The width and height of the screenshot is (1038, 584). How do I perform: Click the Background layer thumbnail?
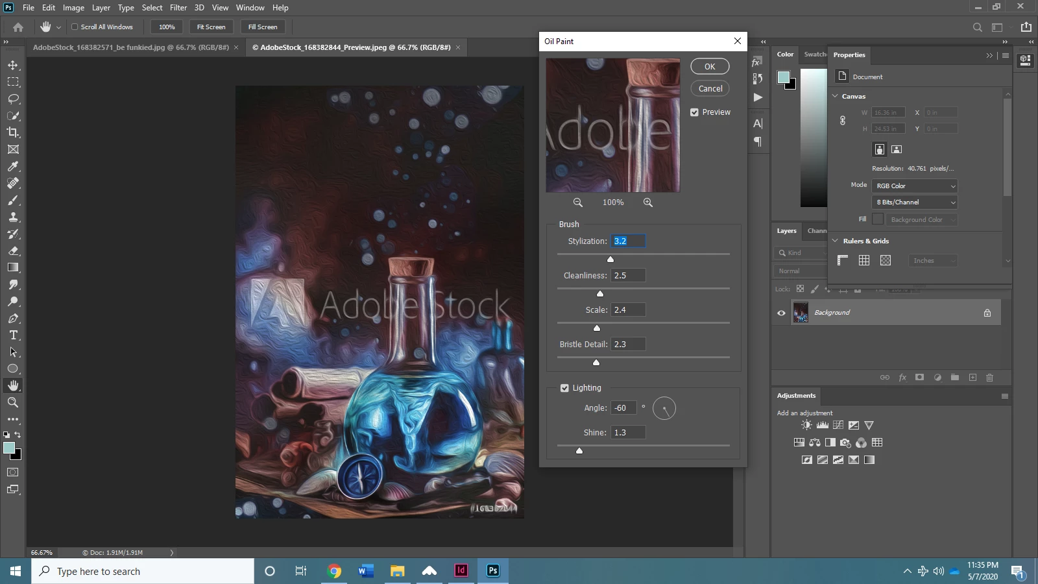pos(801,313)
